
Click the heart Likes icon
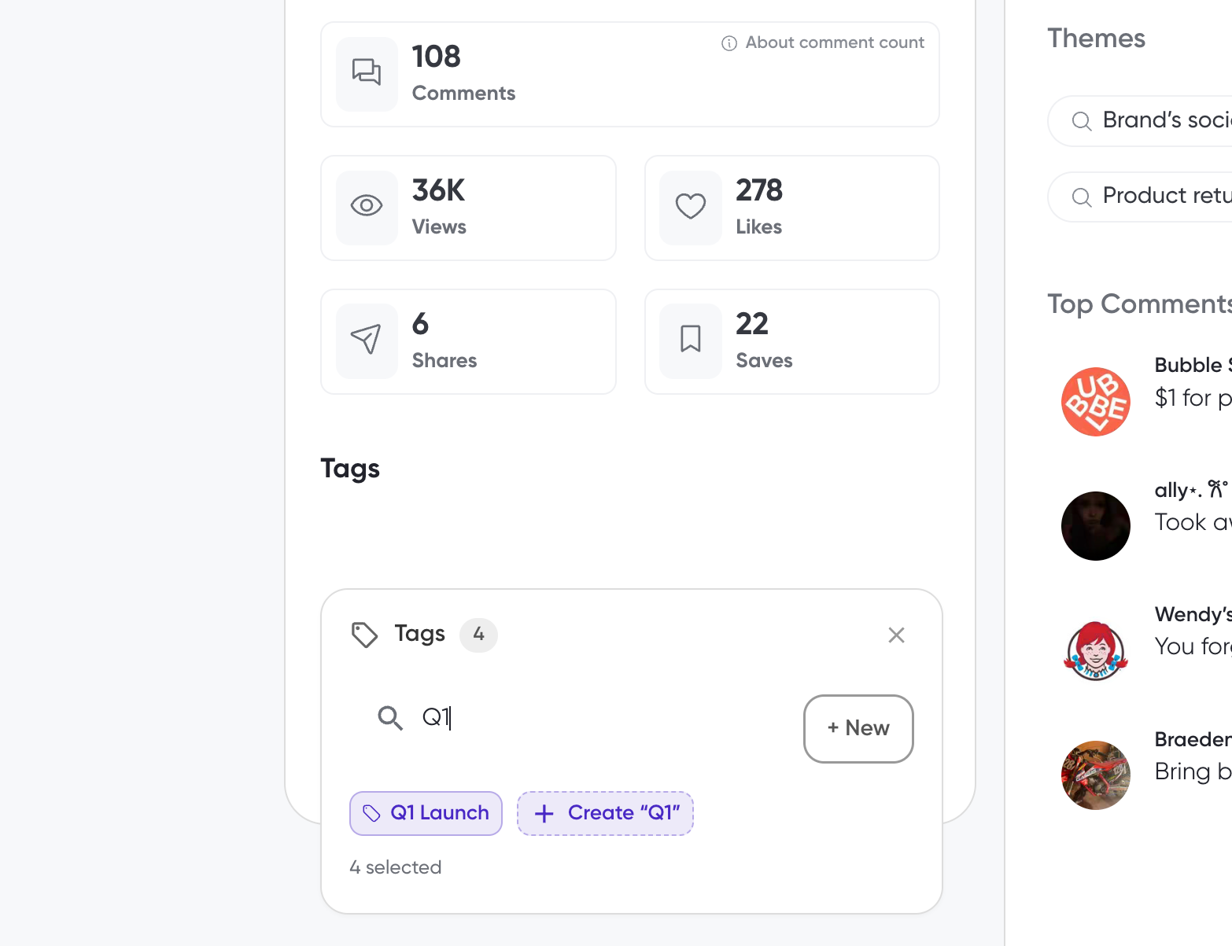point(691,206)
